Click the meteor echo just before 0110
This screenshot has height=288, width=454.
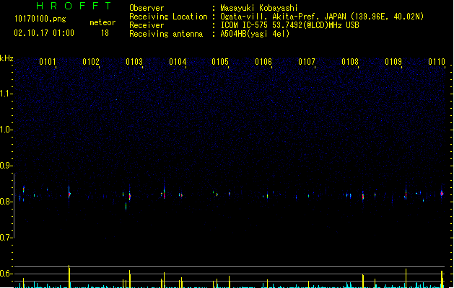[442, 194]
